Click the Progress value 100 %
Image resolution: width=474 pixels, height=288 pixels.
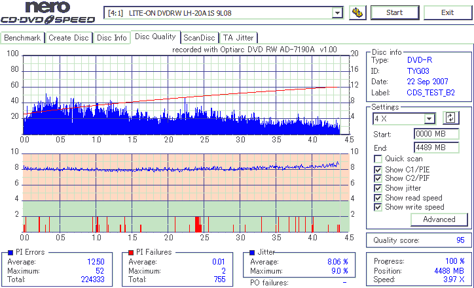(454, 261)
